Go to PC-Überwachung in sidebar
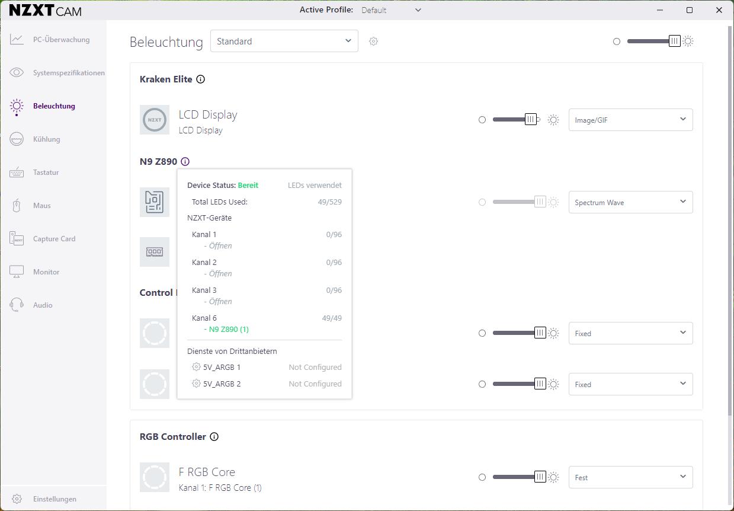 (x=61, y=40)
